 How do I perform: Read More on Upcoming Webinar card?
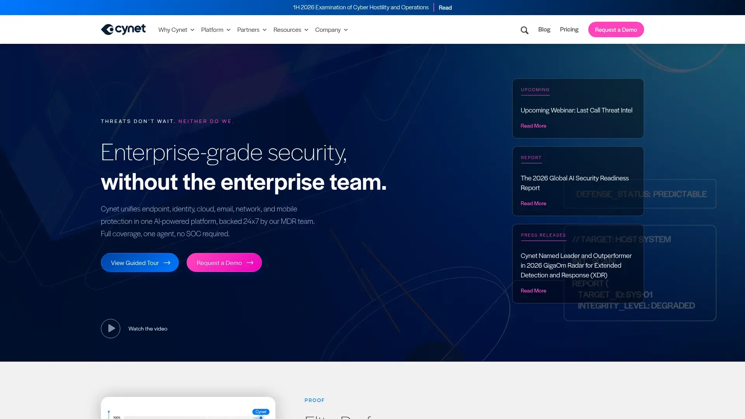coord(533,126)
